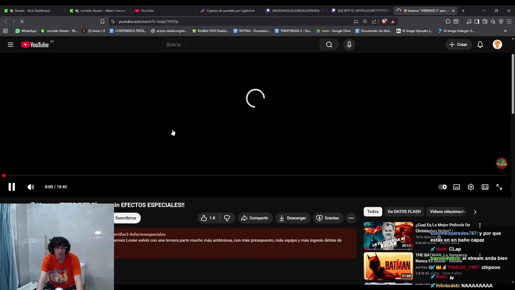This screenshot has height=290, width=515.
Task: Open the browser extensions puzzle icon
Action: (448, 21)
